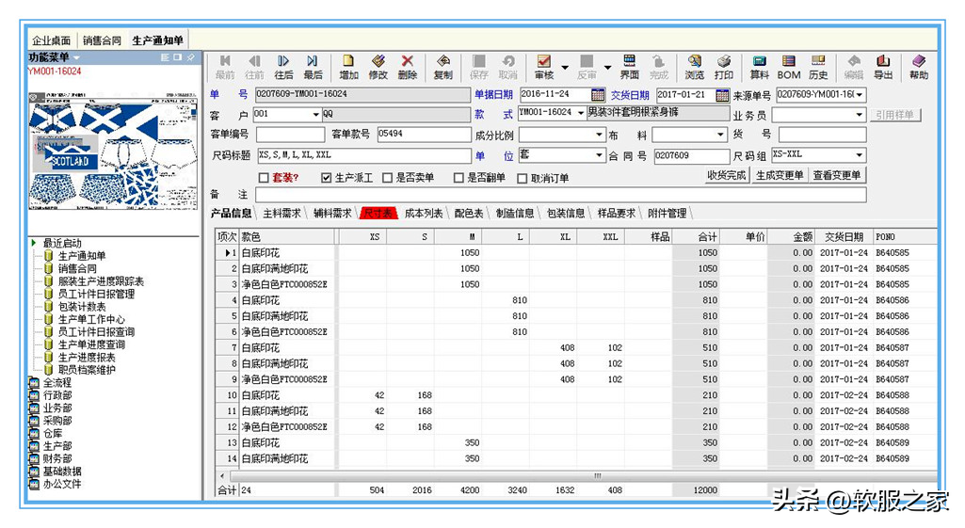The height and width of the screenshot is (528, 965).
Task: Open the BOM toolbar icon
Action: coord(789,67)
